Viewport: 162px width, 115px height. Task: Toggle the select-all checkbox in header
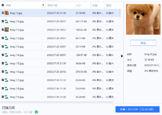point(3,5)
